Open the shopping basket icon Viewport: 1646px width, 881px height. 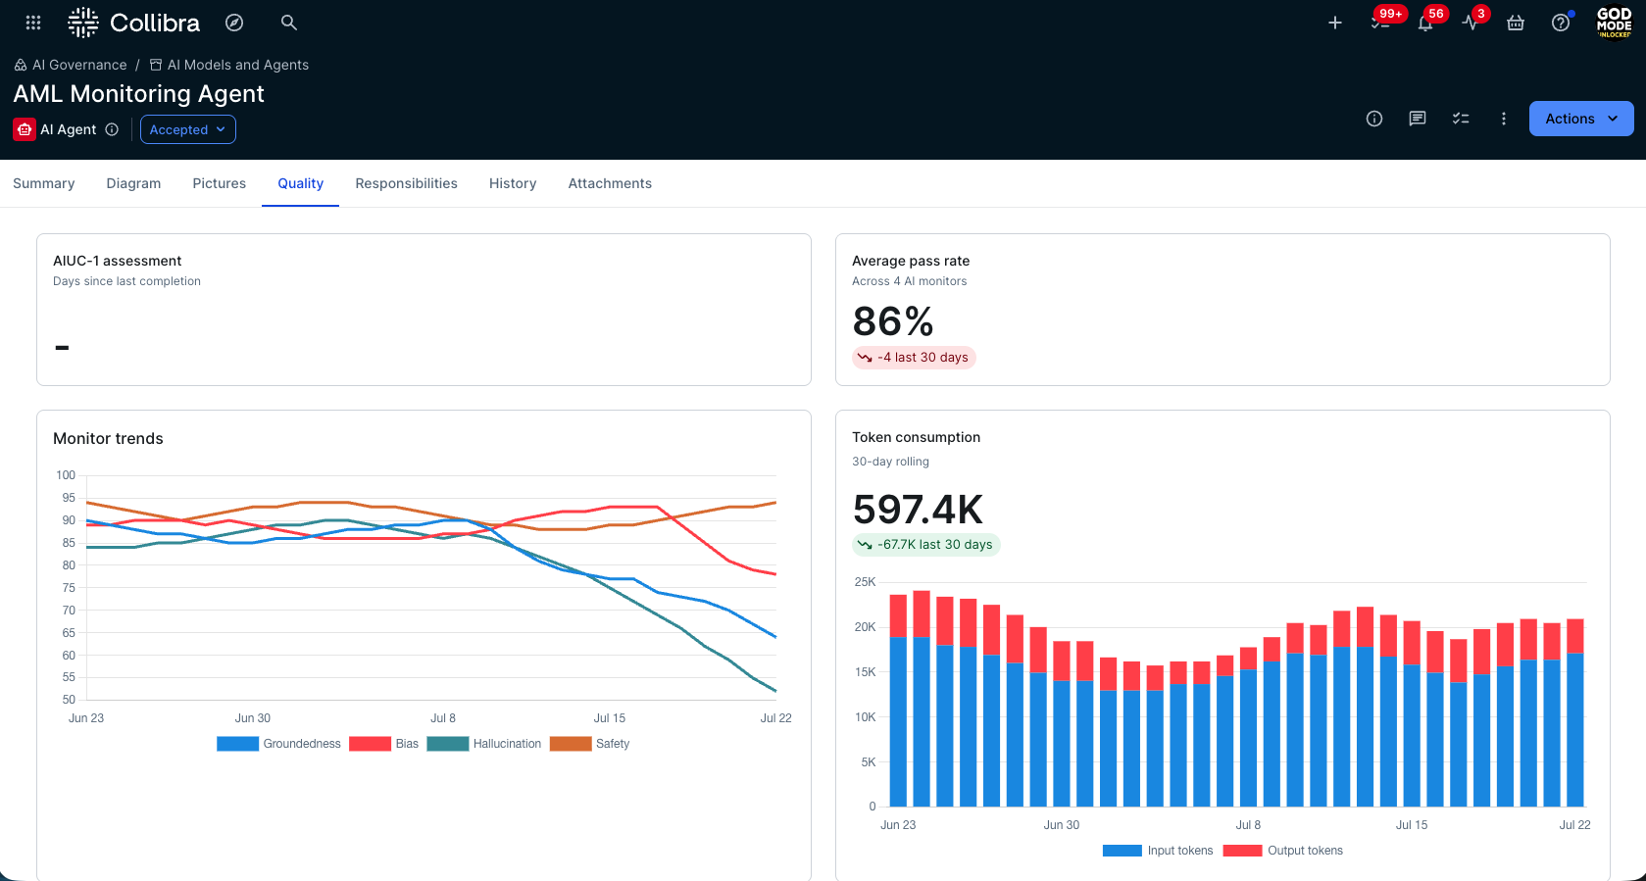click(1516, 23)
